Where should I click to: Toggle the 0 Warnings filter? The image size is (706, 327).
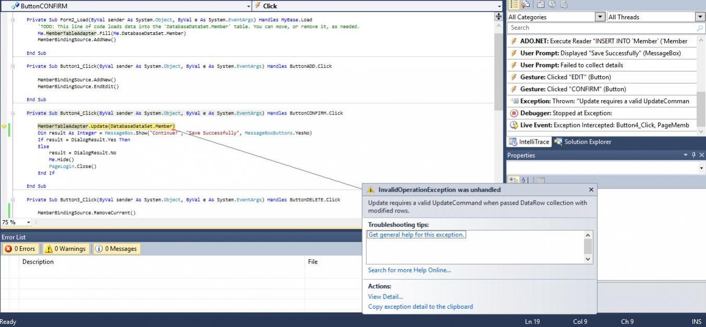(65, 249)
